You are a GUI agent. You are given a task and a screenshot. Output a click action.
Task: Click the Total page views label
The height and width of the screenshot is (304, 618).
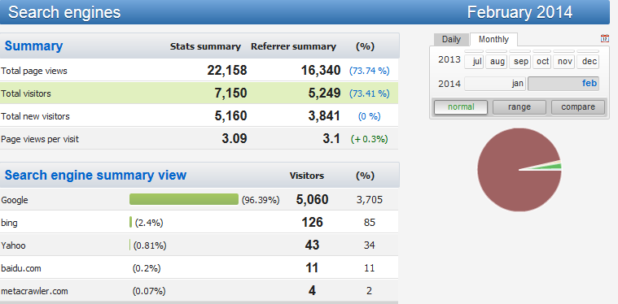34,72
